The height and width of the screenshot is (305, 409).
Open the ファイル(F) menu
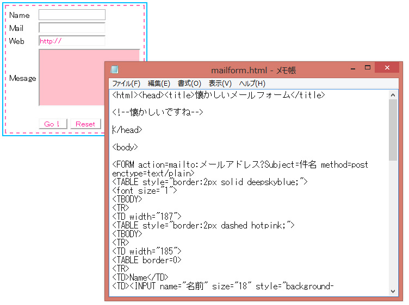(x=126, y=84)
